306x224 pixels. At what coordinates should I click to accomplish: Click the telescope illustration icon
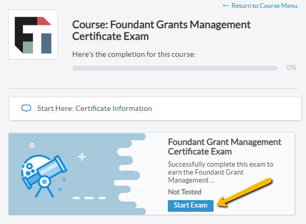(44, 176)
